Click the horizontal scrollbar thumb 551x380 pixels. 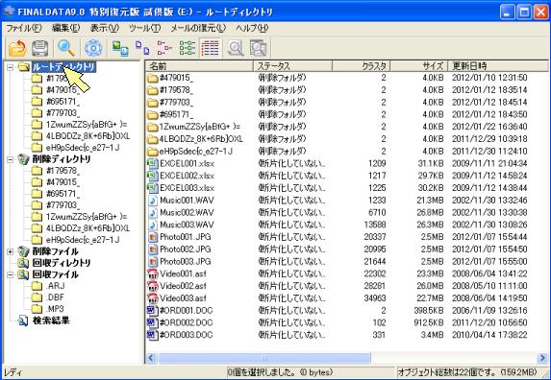pyautogui.click(x=264, y=358)
